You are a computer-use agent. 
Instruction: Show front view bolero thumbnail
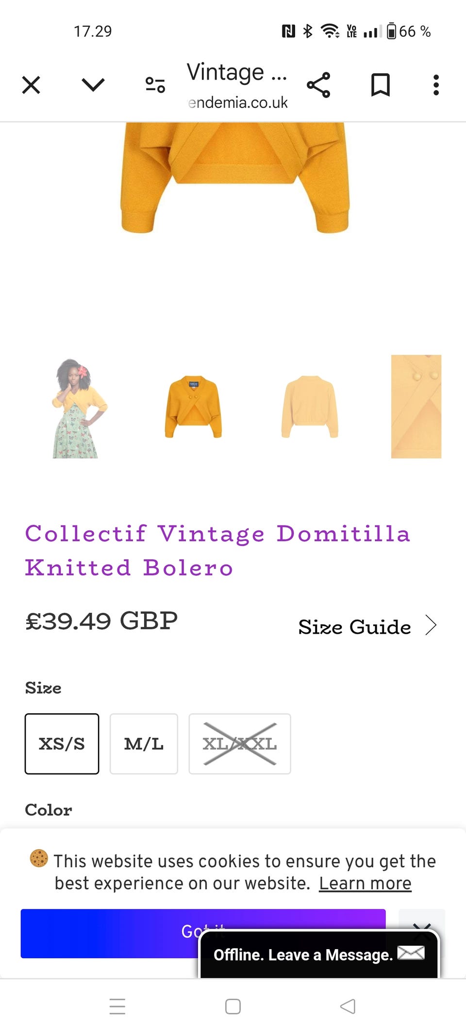[193, 407]
